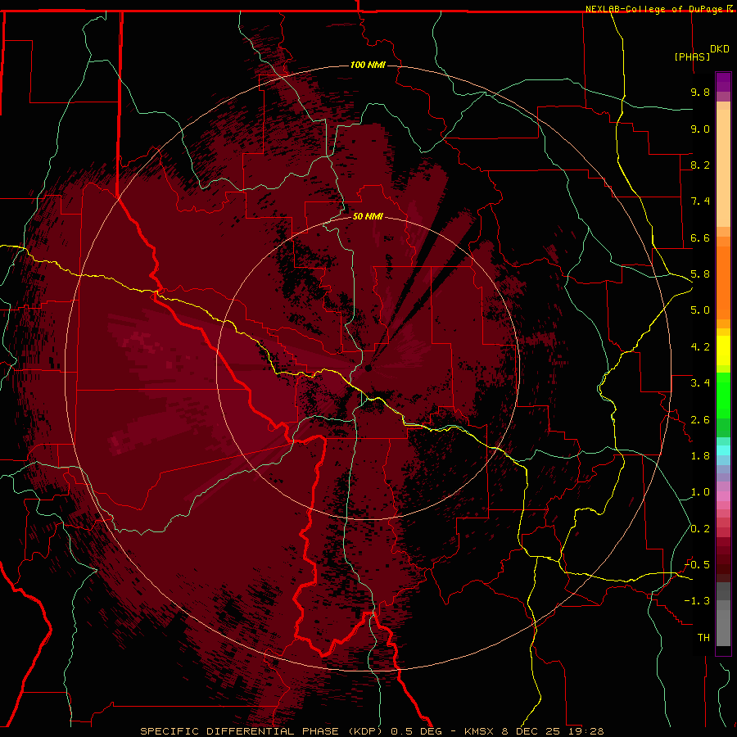
Task: Click the 50 NMI range ring label
Action: [x=368, y=216]
